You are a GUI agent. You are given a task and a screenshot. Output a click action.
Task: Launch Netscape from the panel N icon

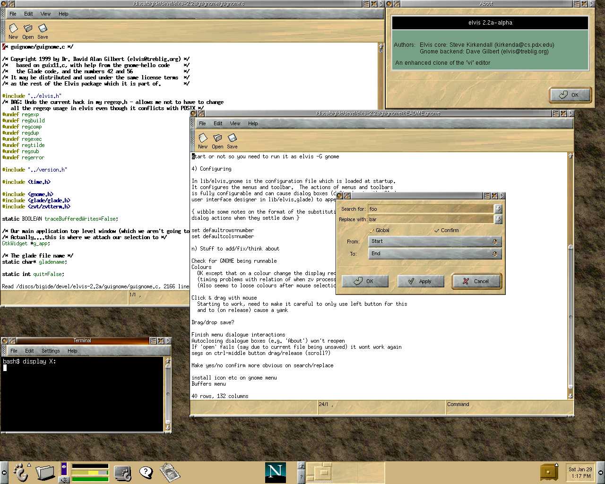(x=275, y=472)
